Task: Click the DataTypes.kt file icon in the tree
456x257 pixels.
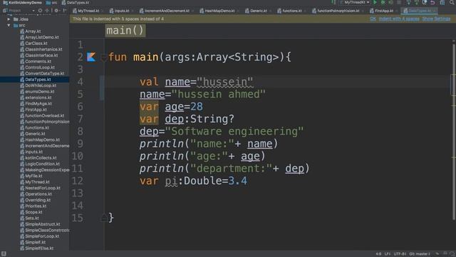Action: click(x=22, y=79)
